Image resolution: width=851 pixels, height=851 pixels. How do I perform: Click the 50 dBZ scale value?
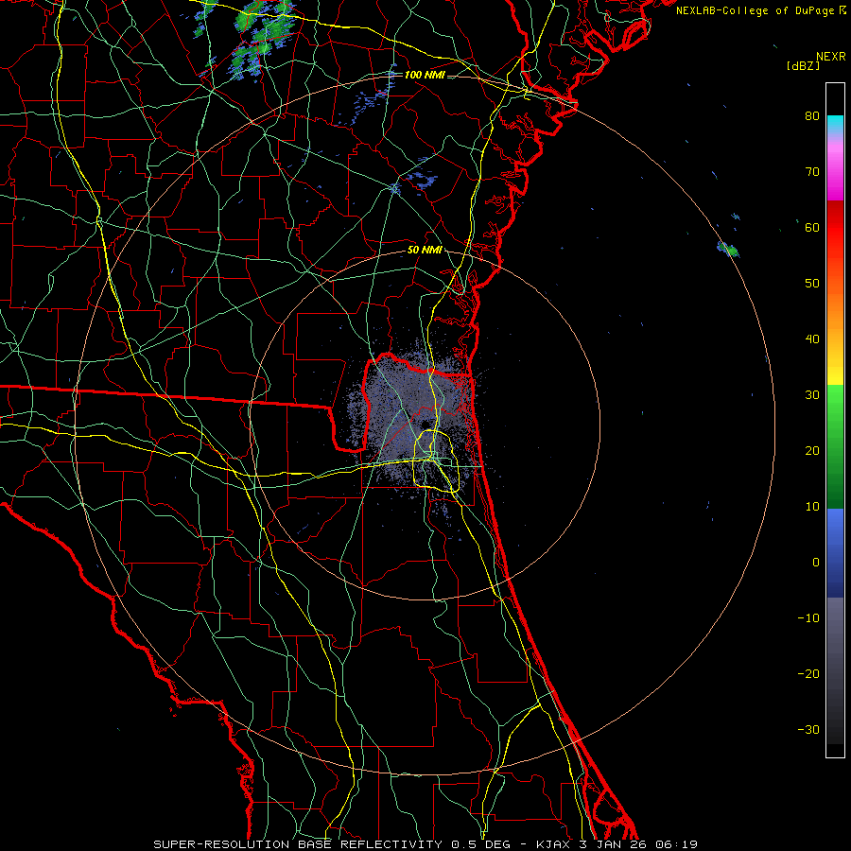(x=812, y=284)
